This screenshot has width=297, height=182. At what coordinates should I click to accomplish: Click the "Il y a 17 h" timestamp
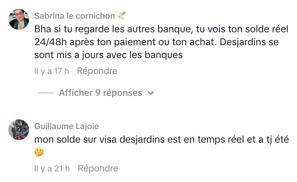[x=52, y=71]
